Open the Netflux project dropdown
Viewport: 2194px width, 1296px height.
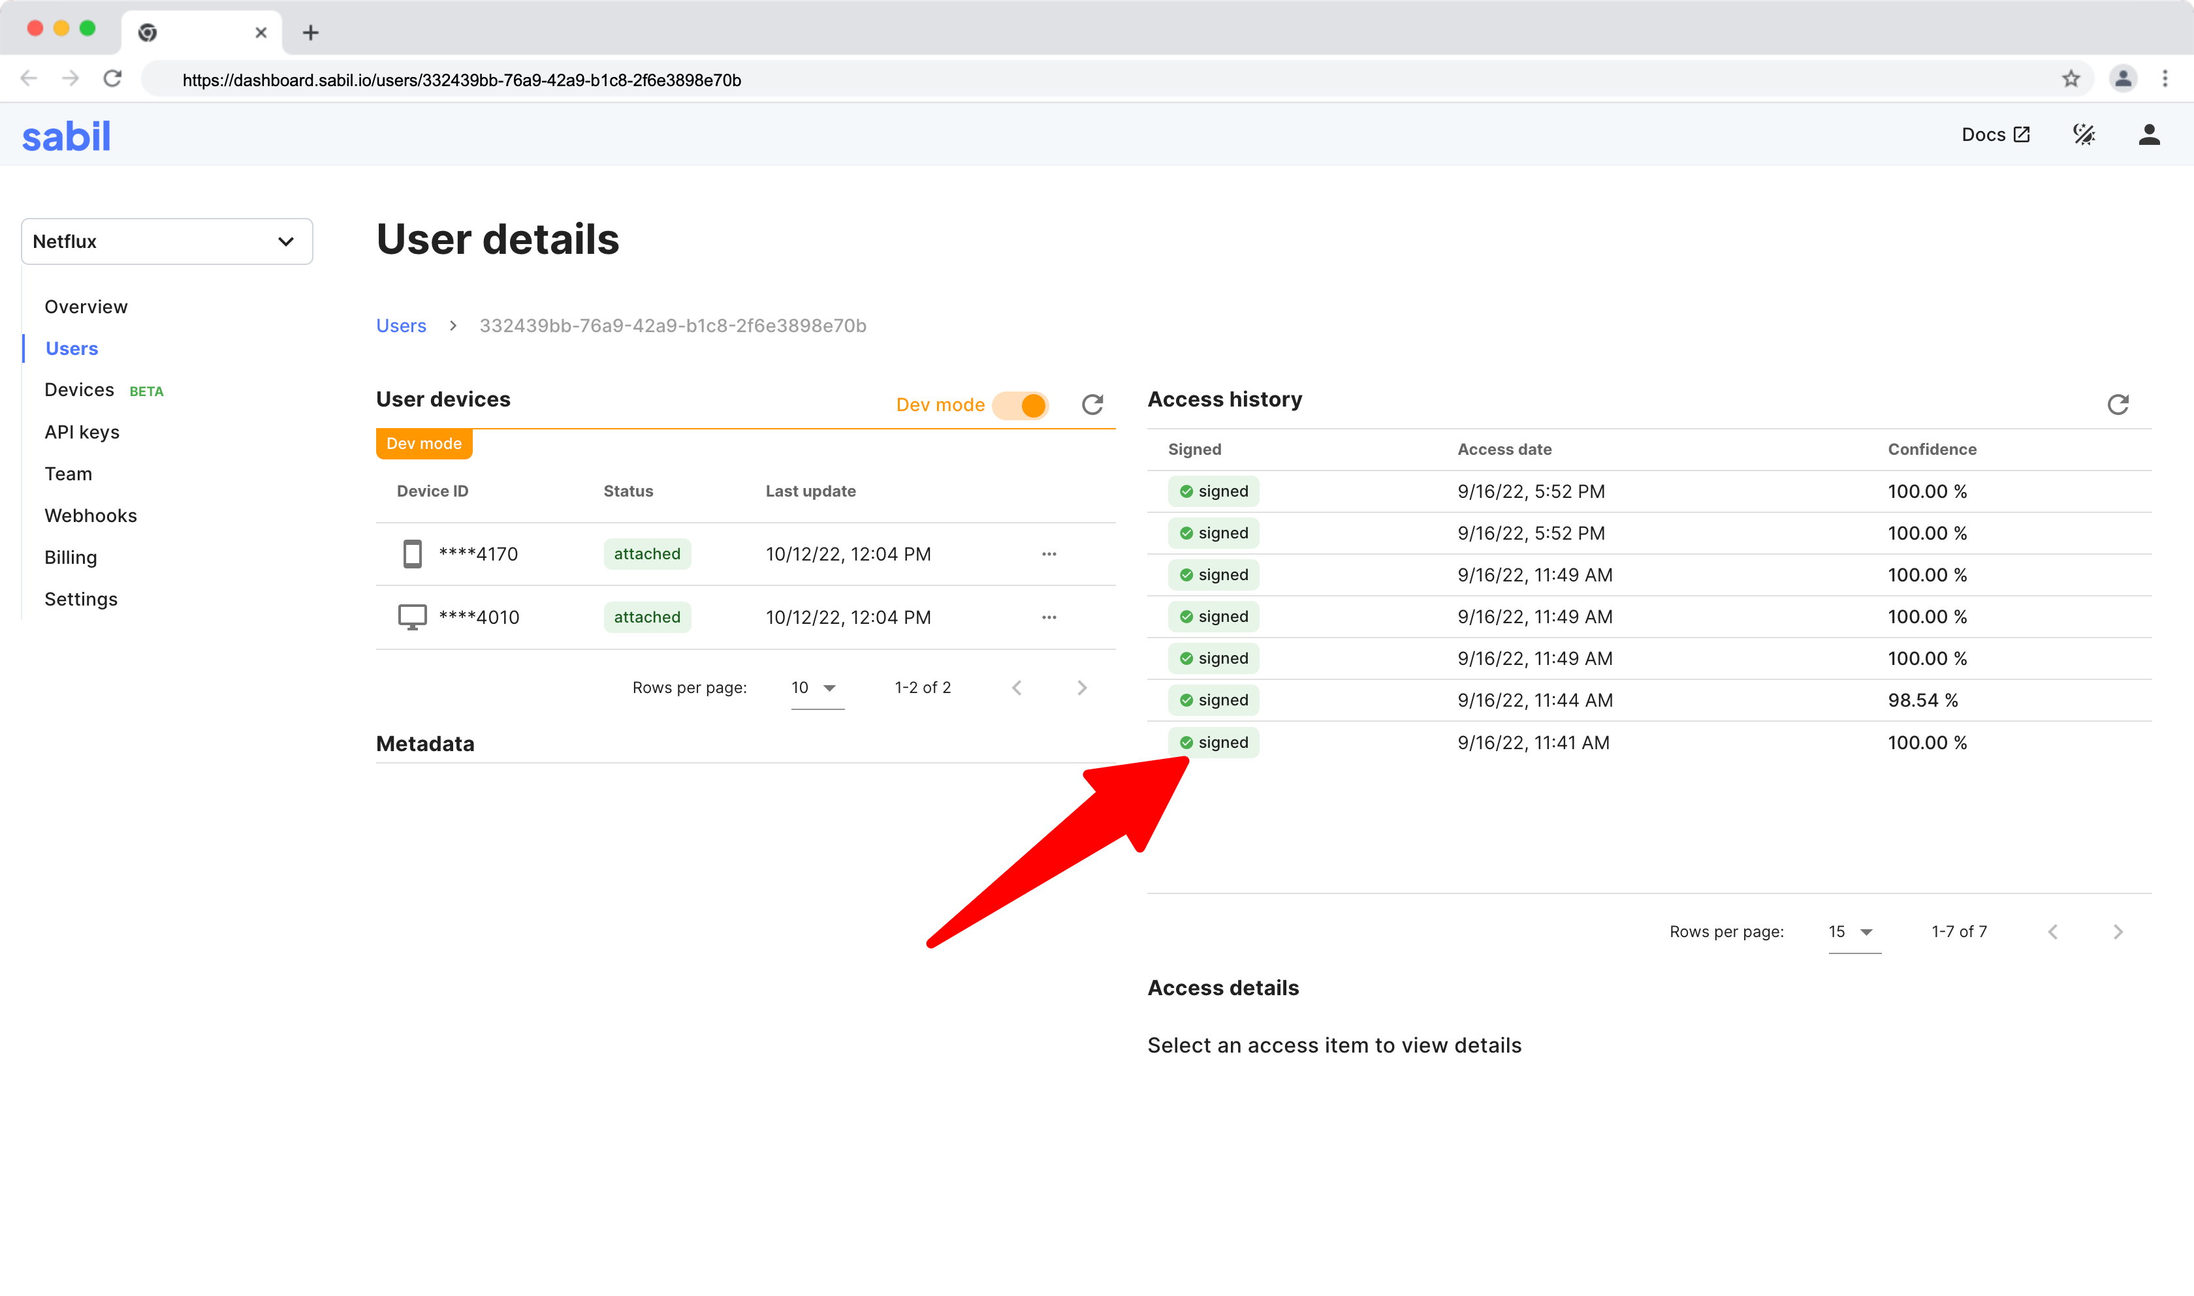[167, 241]
